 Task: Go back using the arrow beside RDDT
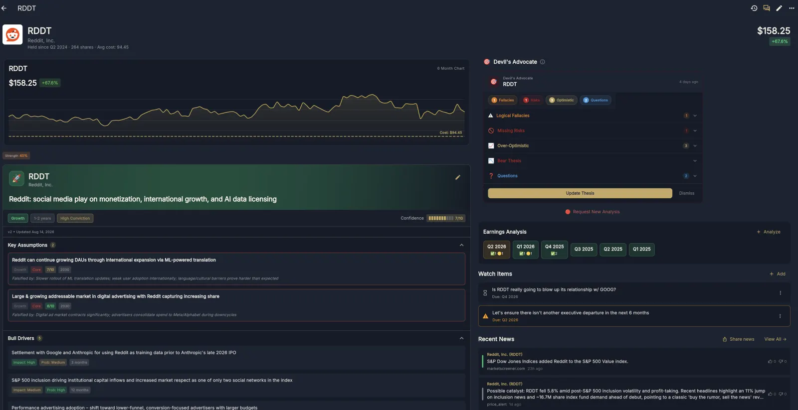[4, 8]
